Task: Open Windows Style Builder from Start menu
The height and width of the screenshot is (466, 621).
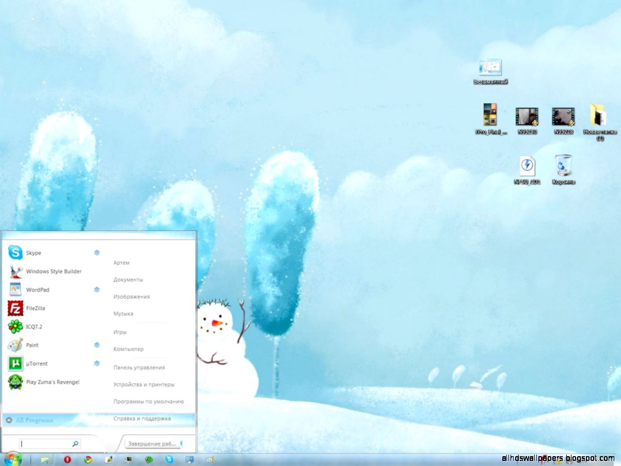Action: [x=54, y=271]
